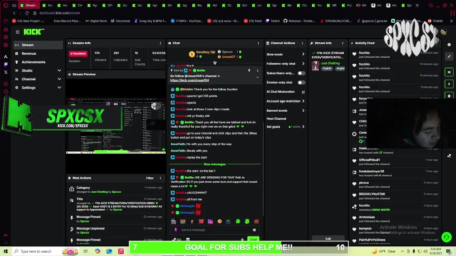The image size is (456, 256).
Task: Open Josan104 kick.com channel link
Action: point(190,80)
